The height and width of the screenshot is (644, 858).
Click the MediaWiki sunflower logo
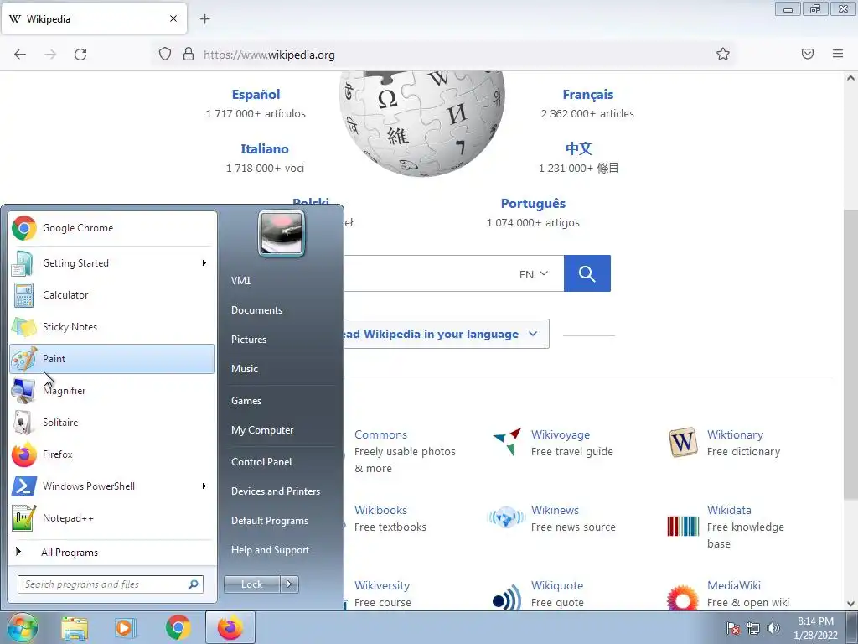point(683,598)
